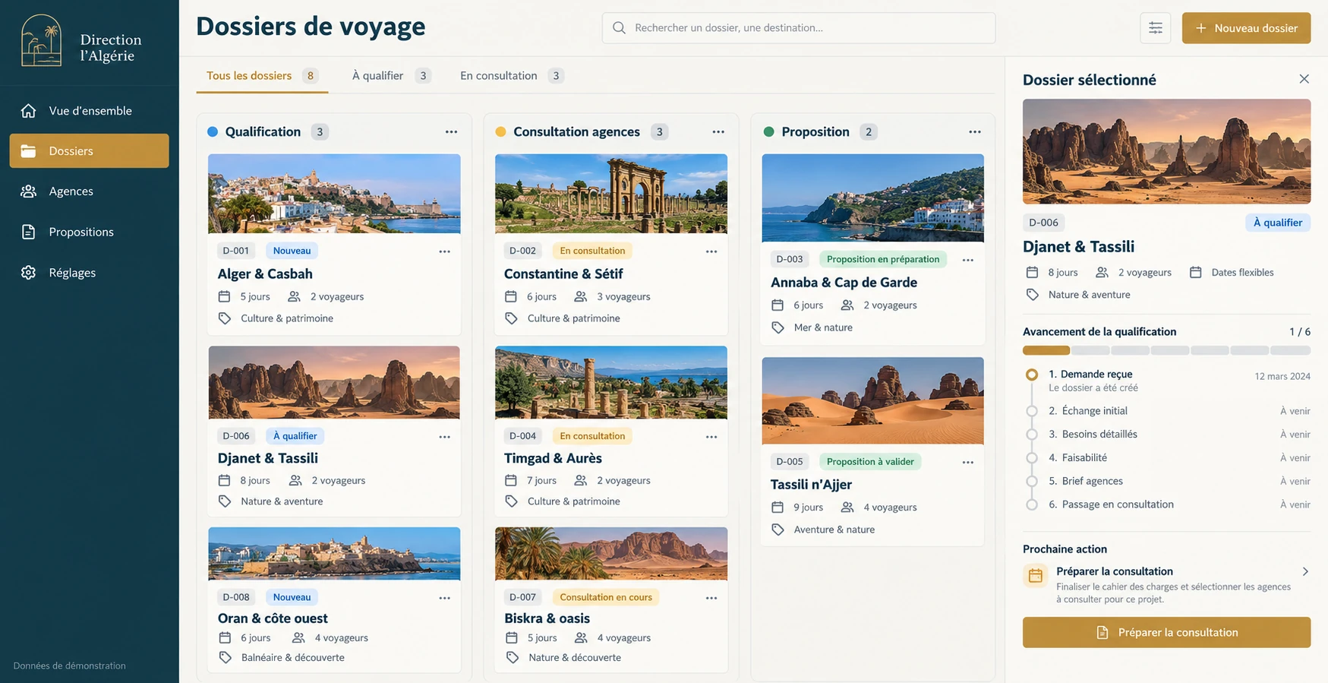Open the Réglages gear icon
The width and height of the screenshot is (1328, 683).
(x=29, y=273)
